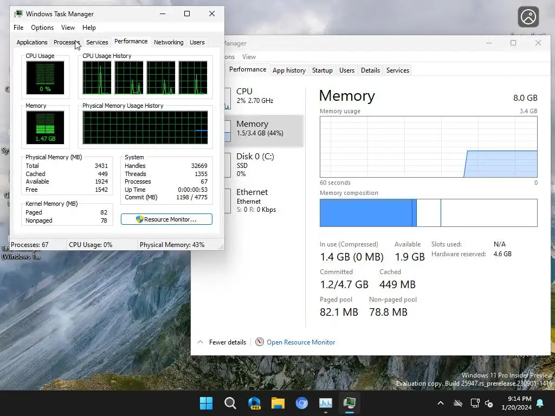Click the Windows Task Manager title bar icon
555x416 pixels.
[x=18, y=14]
